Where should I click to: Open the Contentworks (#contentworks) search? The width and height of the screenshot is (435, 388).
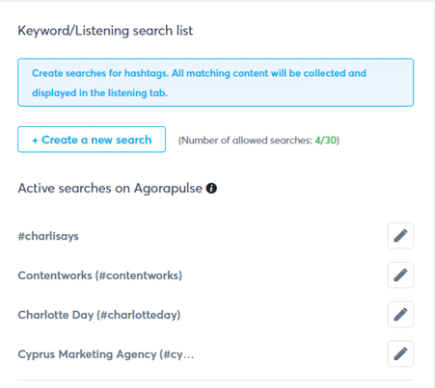(100, 275)
